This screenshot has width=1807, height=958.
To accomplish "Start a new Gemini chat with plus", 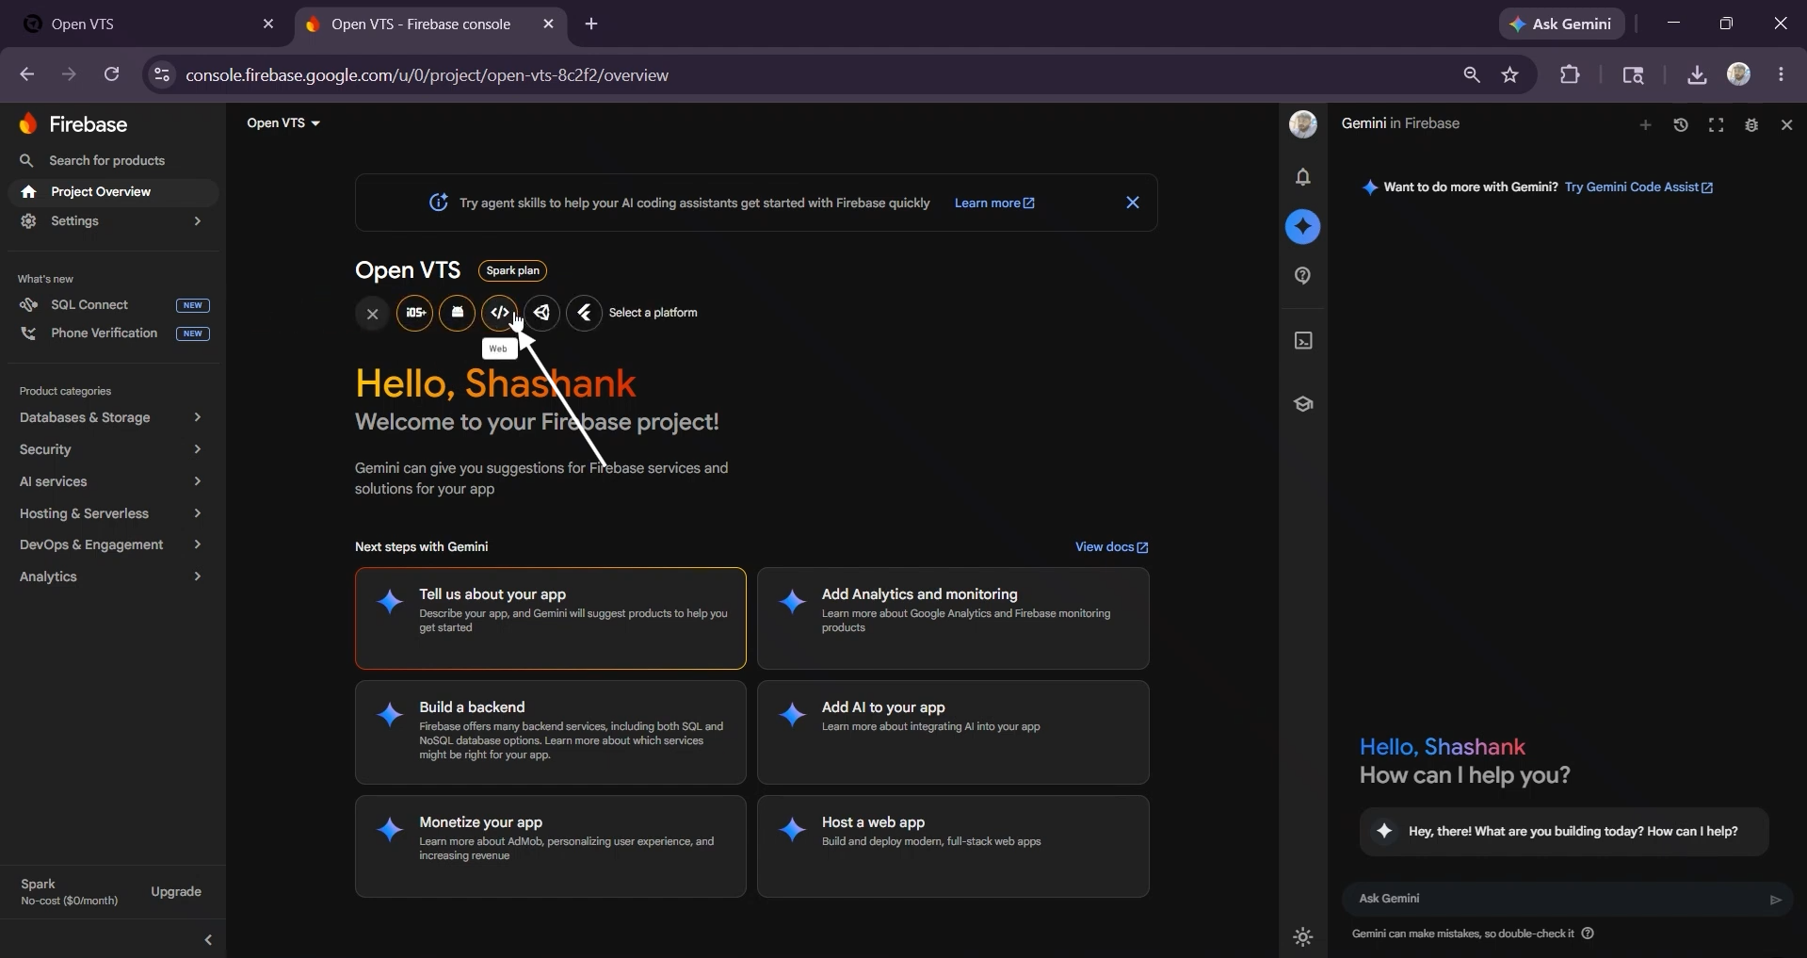I will (1645, 124).
